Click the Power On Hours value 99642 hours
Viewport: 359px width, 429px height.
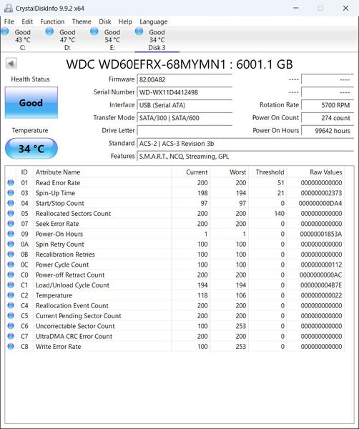[x=328, y=131]
